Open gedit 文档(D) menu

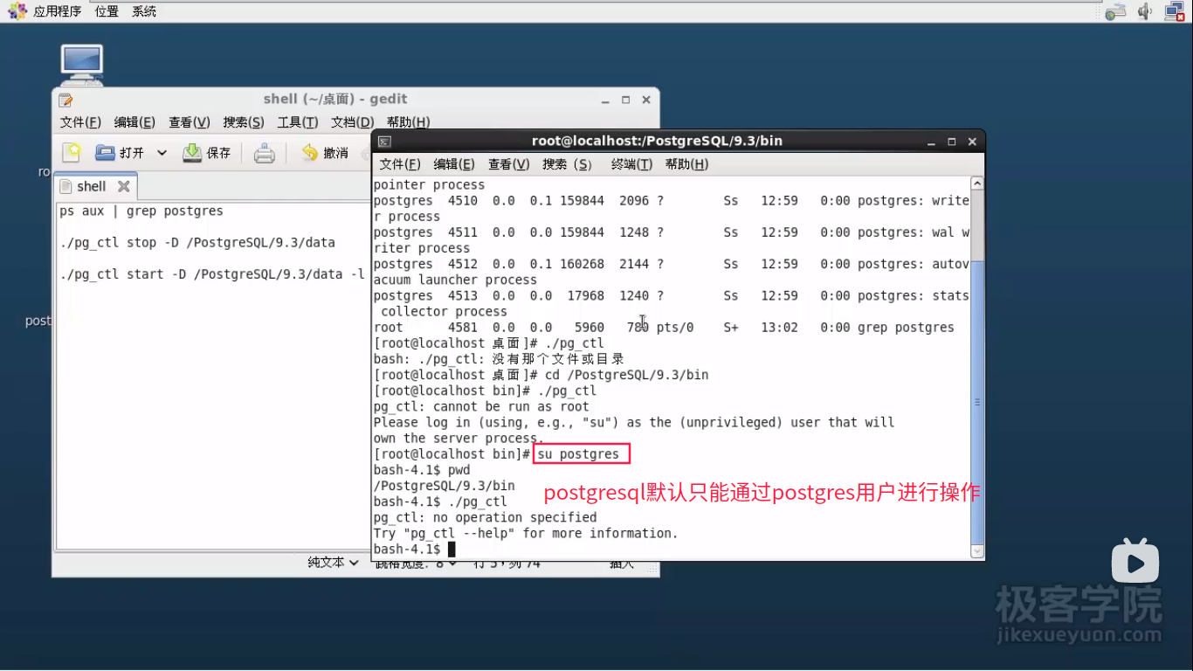click(x=352, y=122)
